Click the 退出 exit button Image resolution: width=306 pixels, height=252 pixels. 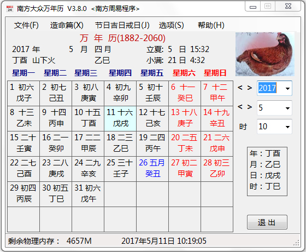tap(267, 222)
